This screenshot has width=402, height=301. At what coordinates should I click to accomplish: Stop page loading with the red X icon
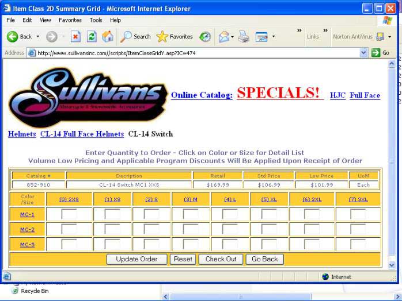tap(75, 37)
